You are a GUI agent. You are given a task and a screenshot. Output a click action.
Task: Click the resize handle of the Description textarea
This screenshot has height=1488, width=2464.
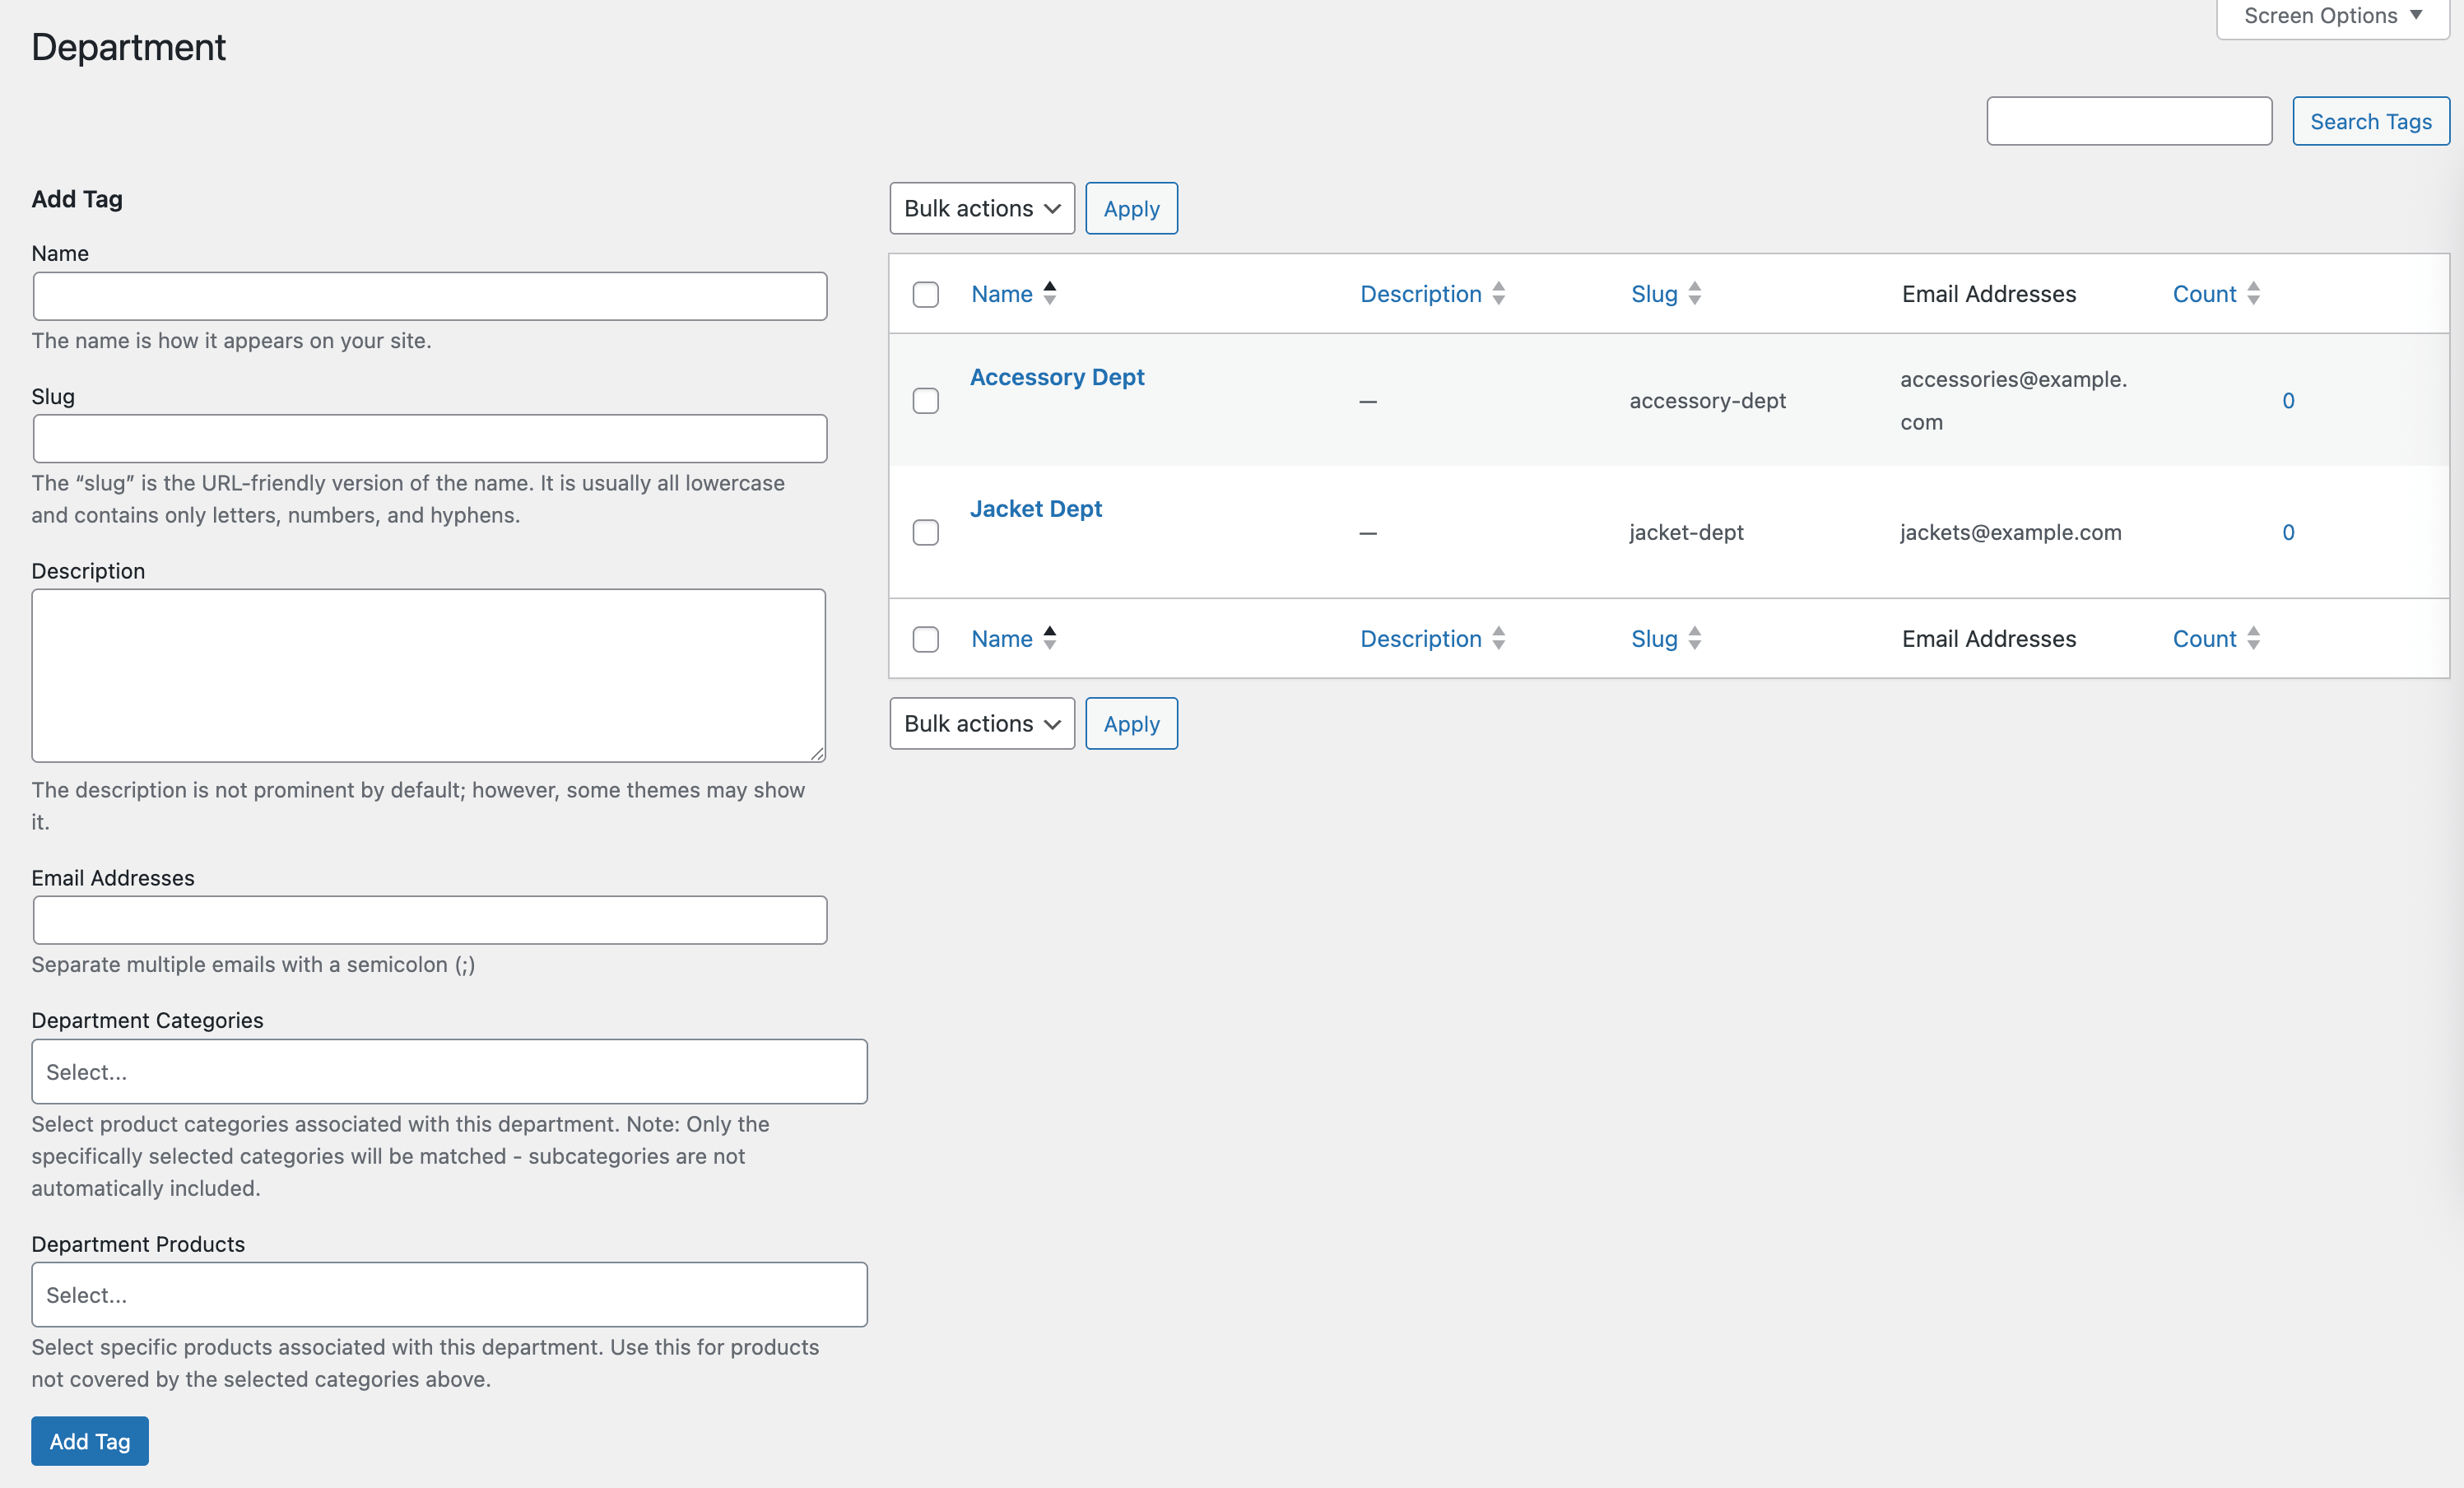[817, 754]
